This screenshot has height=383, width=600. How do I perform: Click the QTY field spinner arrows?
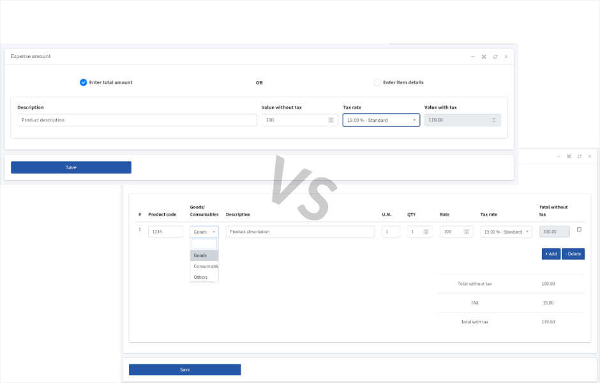click(x=426, y=232)
